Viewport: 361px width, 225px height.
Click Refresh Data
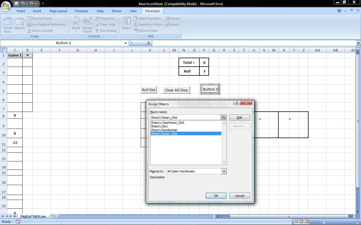point(145,31)
